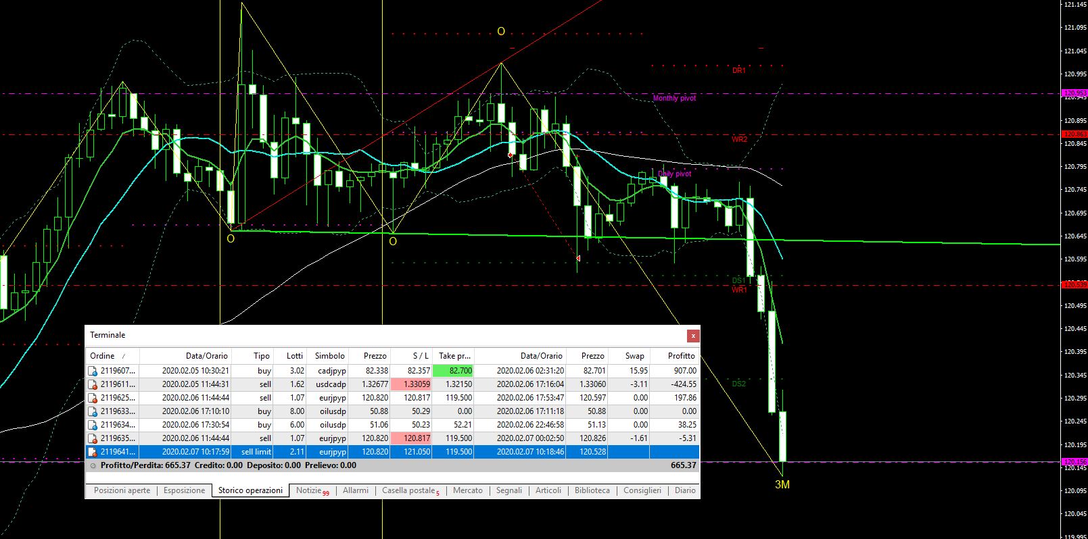1088x539 pixels.
Task: Click the yellow 3M label on chart
Action: tap(782, 484)
